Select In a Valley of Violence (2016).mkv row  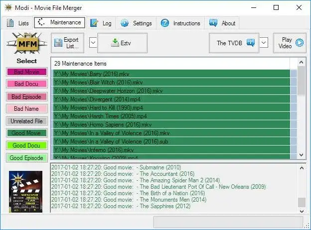coord(171,133)
